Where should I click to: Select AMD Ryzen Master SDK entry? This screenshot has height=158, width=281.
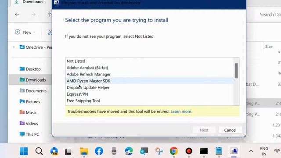click(150, 81)
